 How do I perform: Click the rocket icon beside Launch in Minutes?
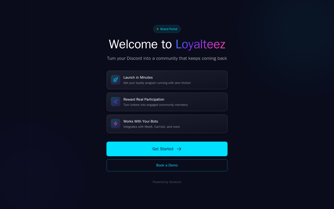coord(116,80)
